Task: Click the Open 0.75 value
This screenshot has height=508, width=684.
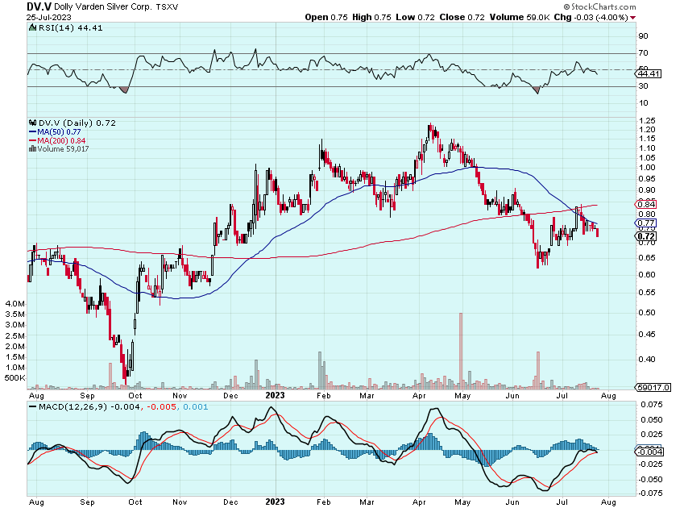Action: (x=326, y=18)
